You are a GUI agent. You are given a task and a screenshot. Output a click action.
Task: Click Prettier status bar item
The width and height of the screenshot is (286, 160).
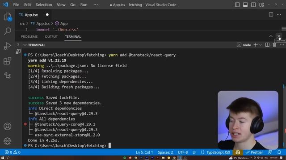[x=254, y=152]
